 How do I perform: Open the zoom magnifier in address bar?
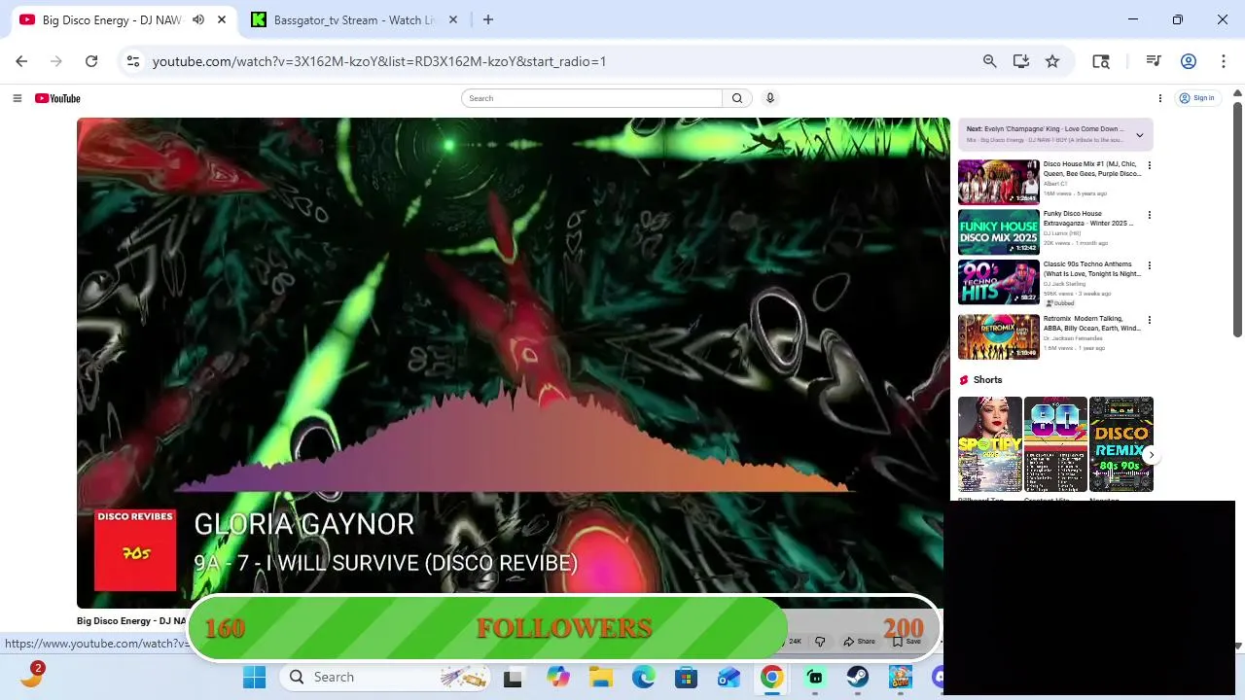[x=990, y=61]
